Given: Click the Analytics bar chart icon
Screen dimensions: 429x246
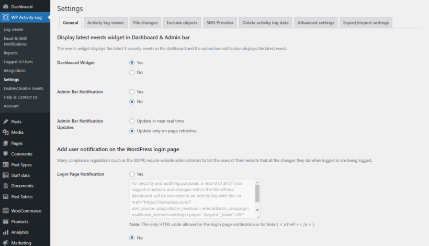Looking at the screenshot, I should [5, 232].
